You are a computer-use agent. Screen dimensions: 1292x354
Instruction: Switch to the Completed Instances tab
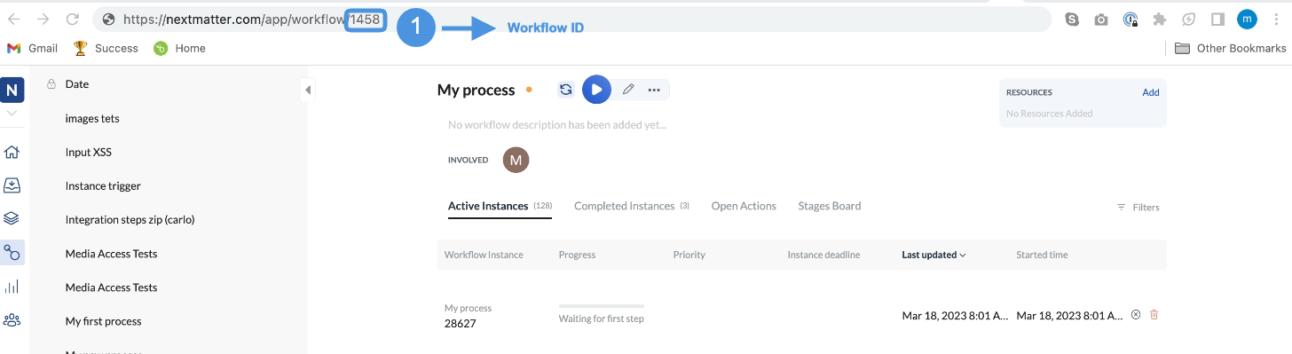(x=632, y=206)
